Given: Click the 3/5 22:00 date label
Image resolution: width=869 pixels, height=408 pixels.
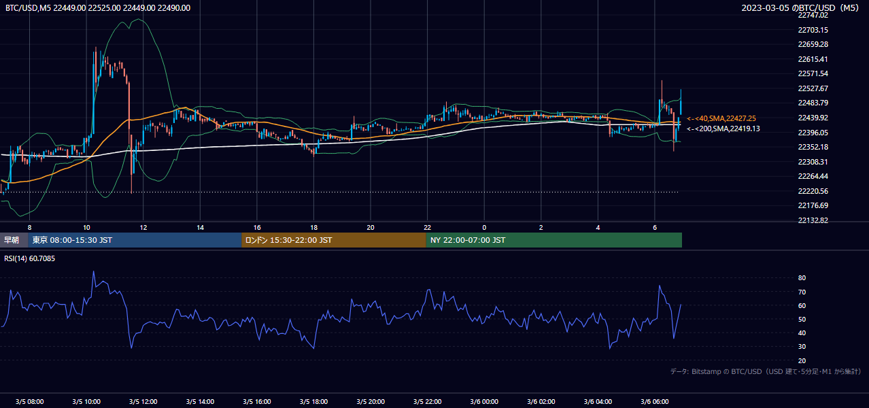Looking at the screenshot, I should click(427, 401).
